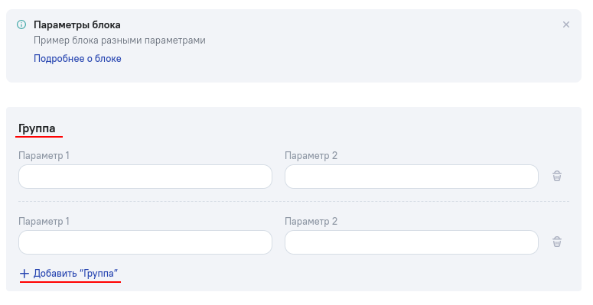
Task: Focus the second row's Параметр 1 field
Action: pos(145,242)
